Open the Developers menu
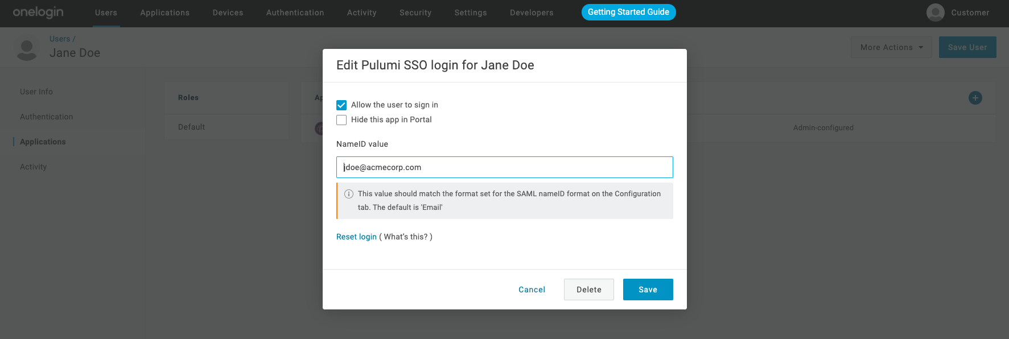The image size is (1009, 339). pos(532,13)
